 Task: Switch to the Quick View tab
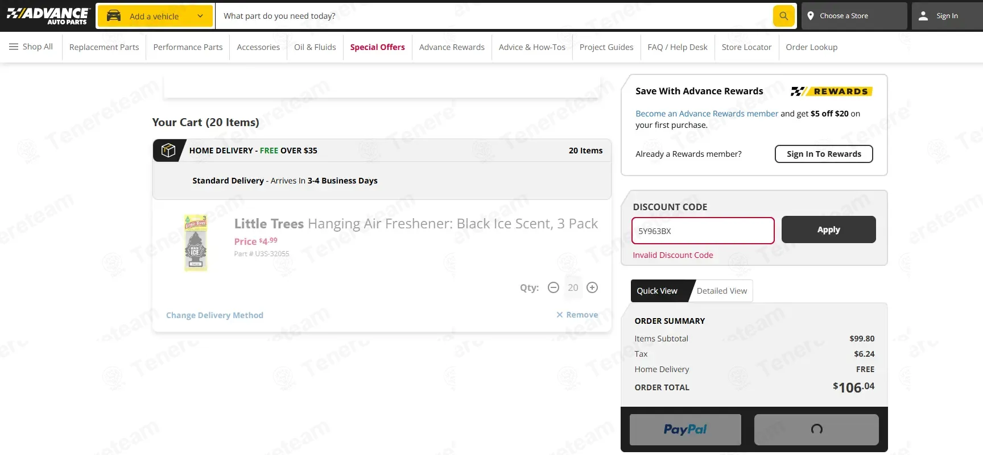click(658, 291)
